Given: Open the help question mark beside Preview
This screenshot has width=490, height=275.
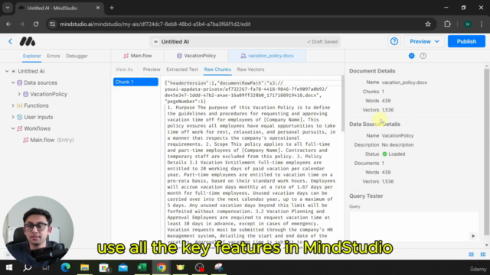Looking at the screenshot, I should tap(394, 41).
